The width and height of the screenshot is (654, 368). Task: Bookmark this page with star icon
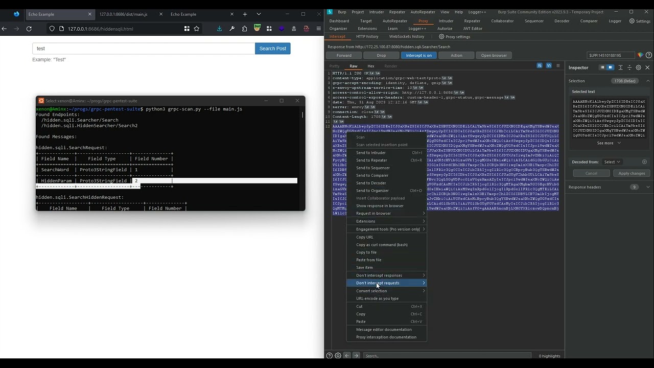197,29
